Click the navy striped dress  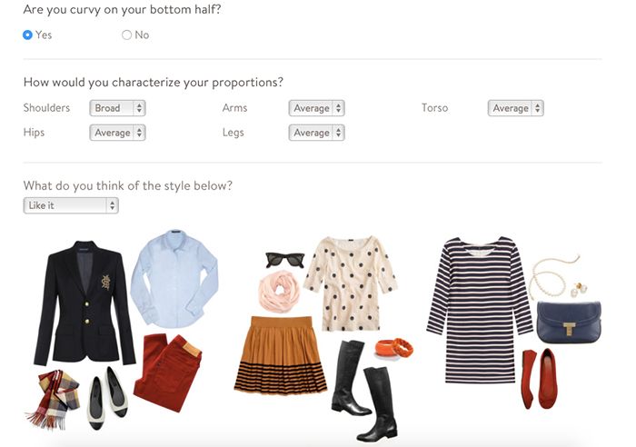[x=480, y=311]
